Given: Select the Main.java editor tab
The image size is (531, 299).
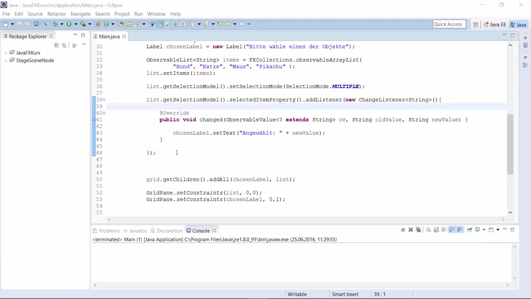Looking at the screenshot, I should coord(109,36).
